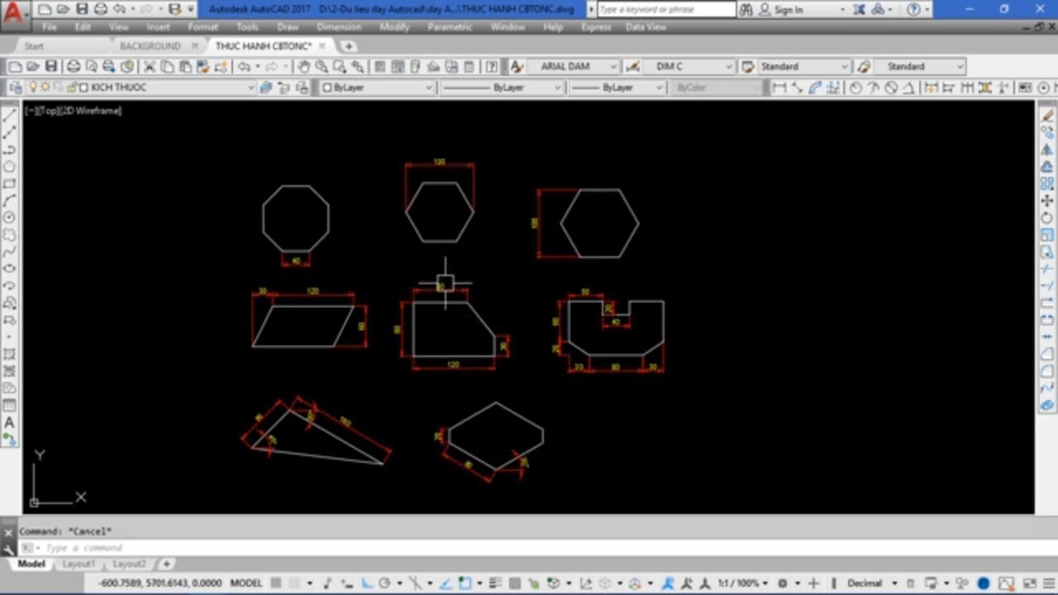Open Layer Properties Manager icon
The width and height of the screenshot is (1058, 595).
[x=14, y=87]
